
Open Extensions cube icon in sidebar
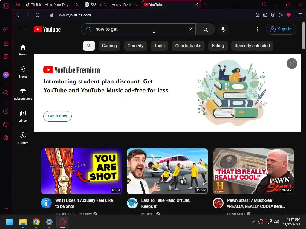pyautogui.click(x=6, y=124)
